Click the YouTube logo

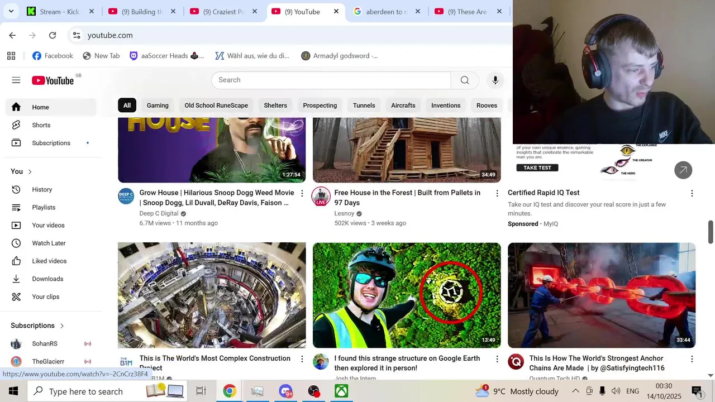point(53,80)
